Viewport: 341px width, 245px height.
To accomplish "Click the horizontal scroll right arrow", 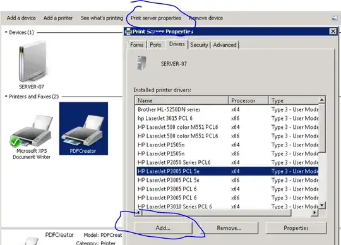I will pos(314,212).
